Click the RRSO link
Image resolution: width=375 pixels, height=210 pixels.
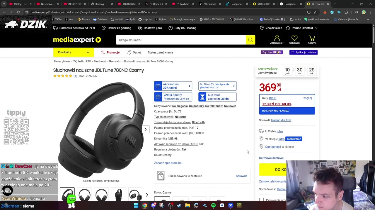point(273,98)
